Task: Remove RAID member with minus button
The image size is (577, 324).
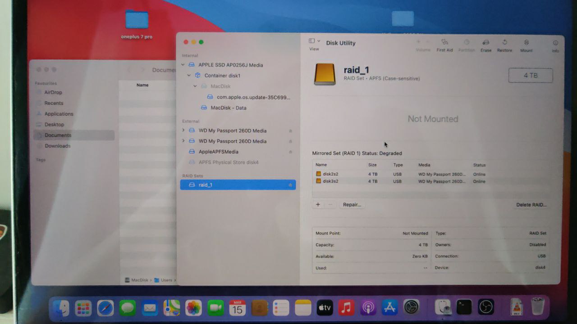Action: (x=330, y=204)
